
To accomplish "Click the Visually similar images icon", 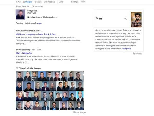I will [x=17, y=68].
